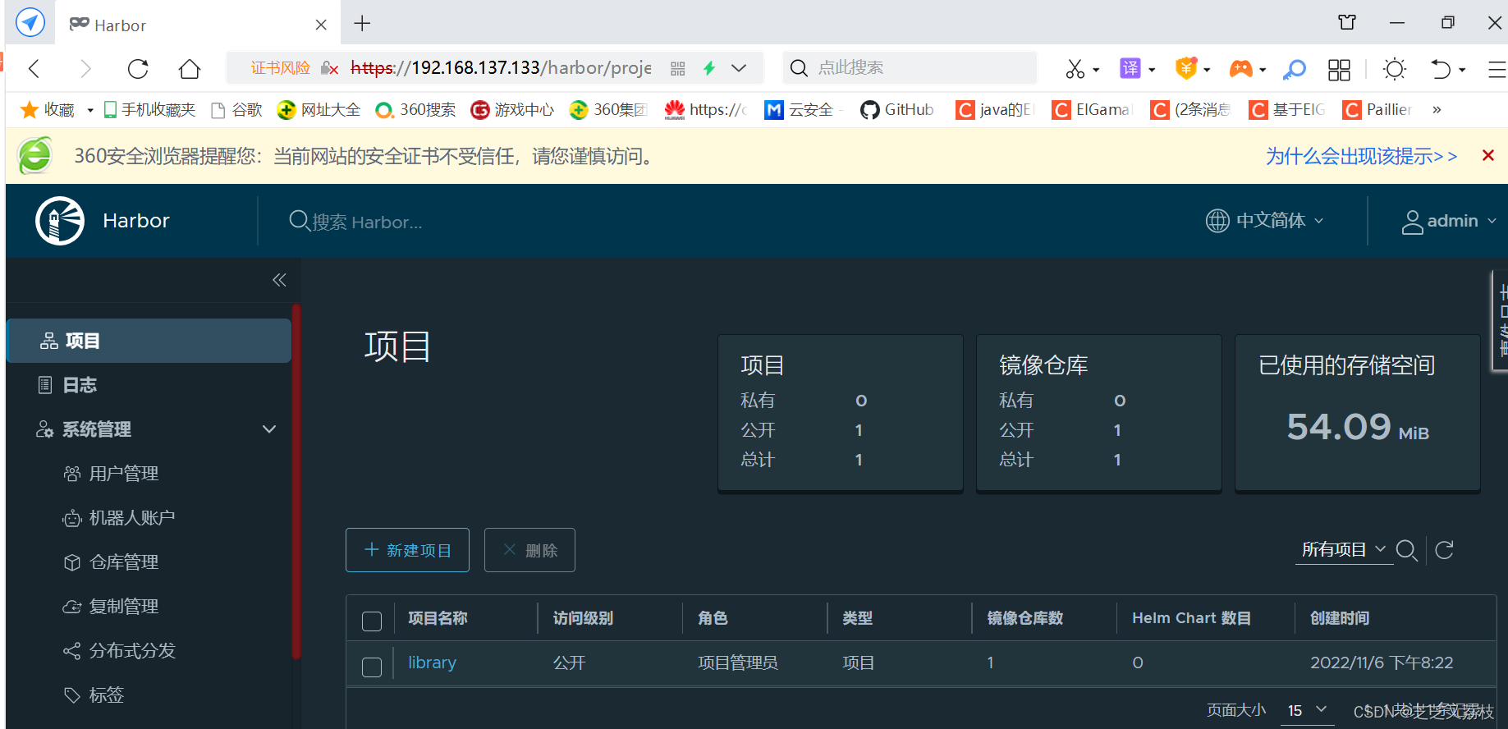
Task: Open the 手机收藏夹 bookmark
Action: click(x=149, y=110)
